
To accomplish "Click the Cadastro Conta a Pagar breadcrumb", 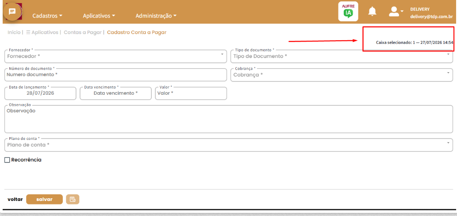I will pos(137,32).
